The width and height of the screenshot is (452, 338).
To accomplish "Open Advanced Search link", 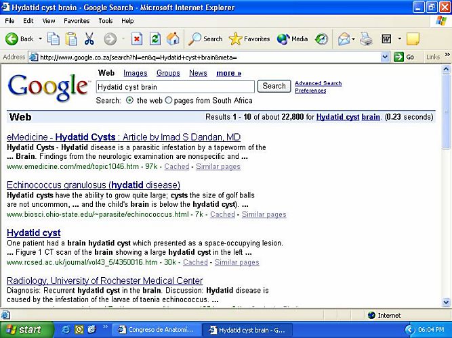I will pyautogui.click(x=319, y=83).
